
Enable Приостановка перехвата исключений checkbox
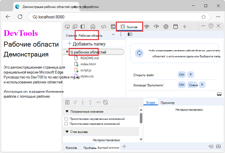pyautogui.click(x=66, y=124)
